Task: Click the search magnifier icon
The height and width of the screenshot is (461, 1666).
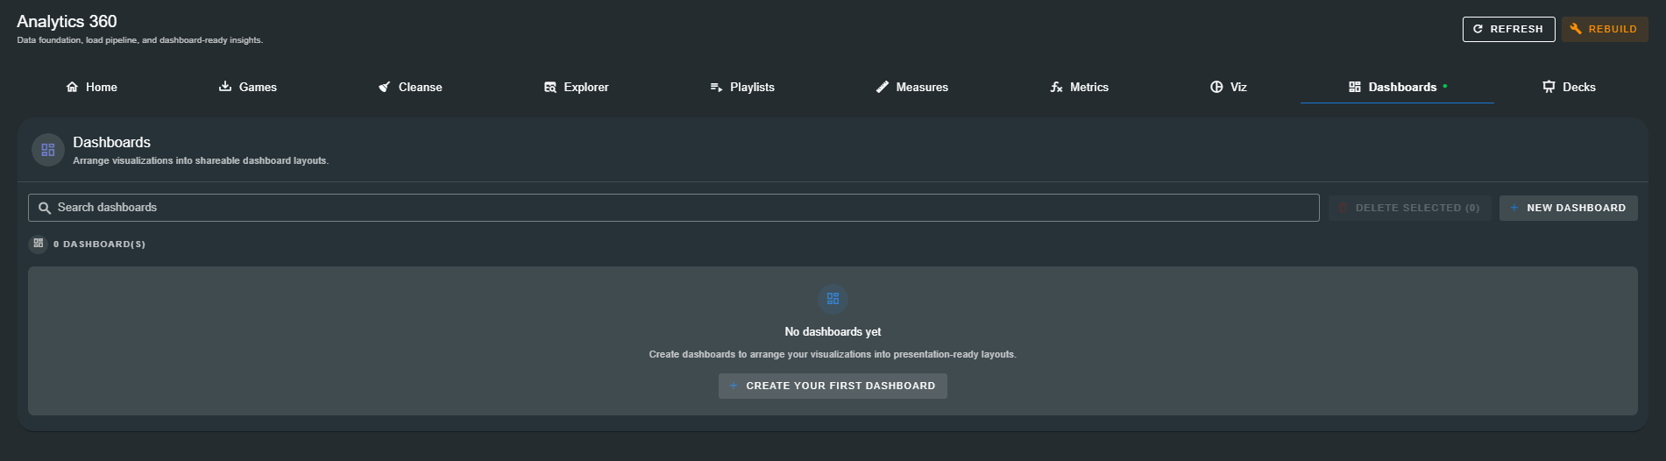Action: tap(44, 208)
